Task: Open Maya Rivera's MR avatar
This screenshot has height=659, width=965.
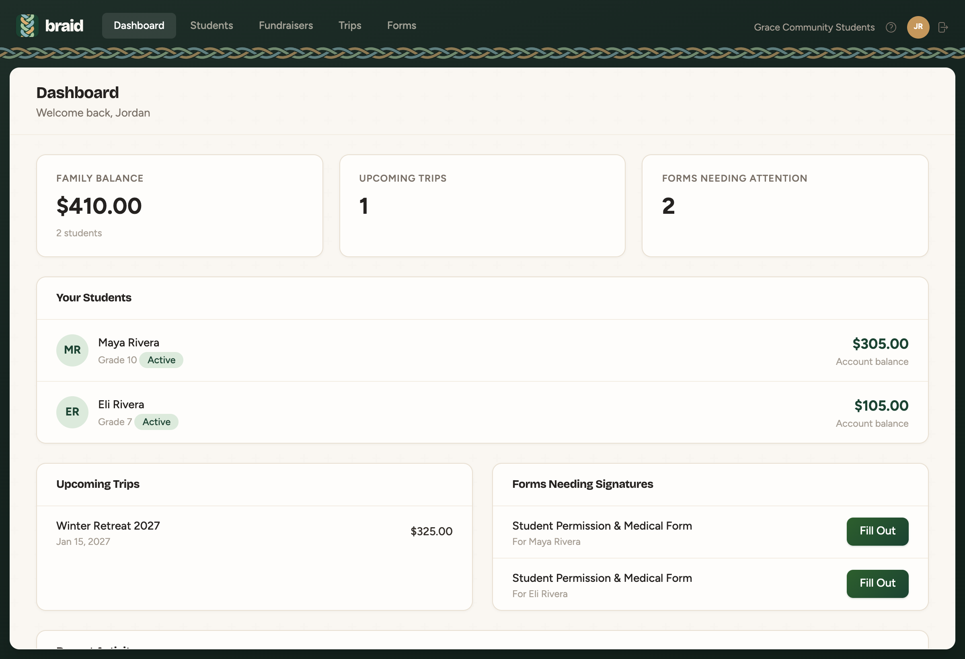Action: (x=72, y=350)
